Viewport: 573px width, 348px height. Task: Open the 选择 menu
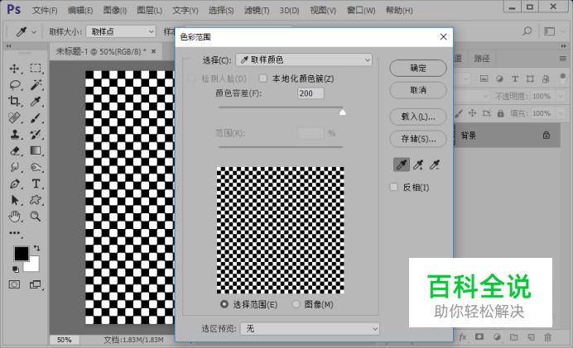click(221, 10)
